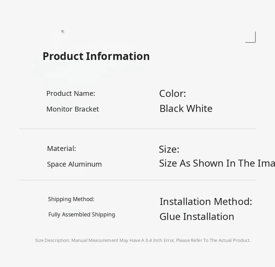This screenshot has height=267, width=275.
Task: Click the Product Information heading
Action: coord(96,56)
